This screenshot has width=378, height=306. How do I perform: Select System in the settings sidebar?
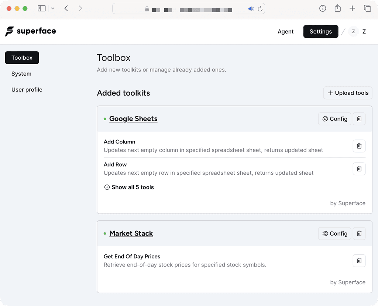tap(21, 73)
